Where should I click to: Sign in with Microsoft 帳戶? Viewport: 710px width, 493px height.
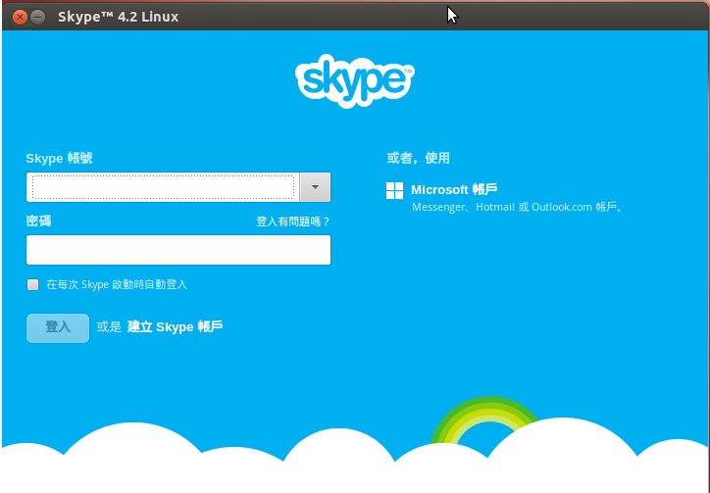[x=454, y=190]
